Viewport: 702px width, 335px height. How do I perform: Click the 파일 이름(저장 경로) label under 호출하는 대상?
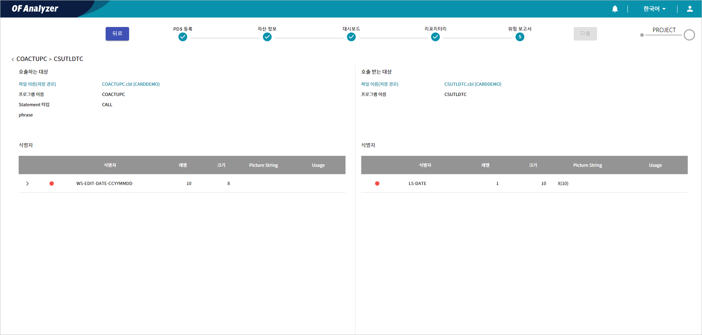click(37, 84)
